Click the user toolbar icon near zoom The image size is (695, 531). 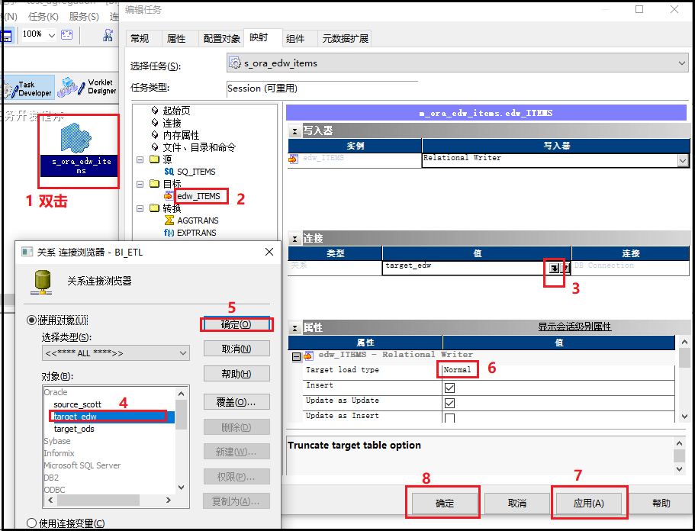(108, 35)
